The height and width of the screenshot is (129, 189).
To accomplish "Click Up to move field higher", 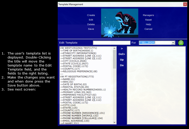I will [122, 60].
